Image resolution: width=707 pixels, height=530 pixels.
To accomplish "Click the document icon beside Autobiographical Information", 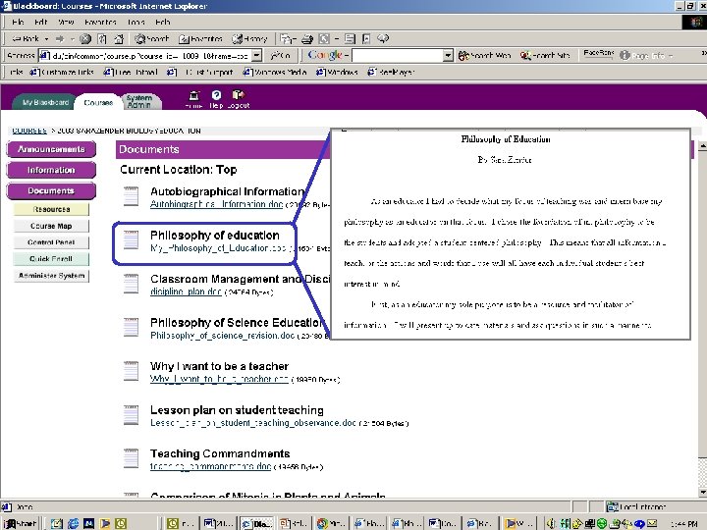I will click(x=132, y=196).
